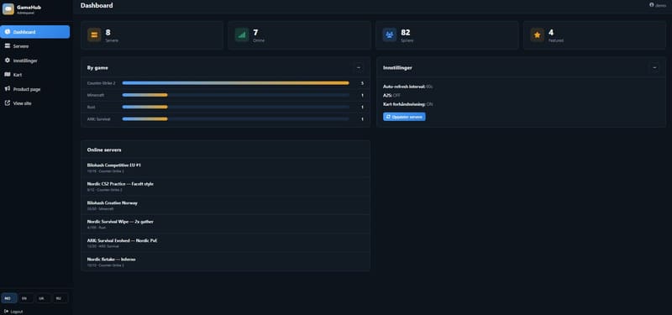
Task: Collapse the By game panel
Action: (x=359, y=68)
